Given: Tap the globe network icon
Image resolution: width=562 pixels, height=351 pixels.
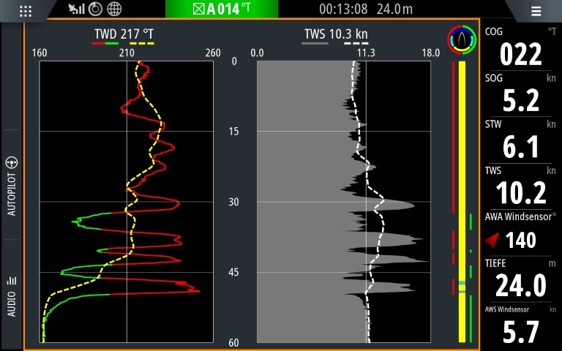Looking at the screenshot, I should pyautogui.click(x=114, y=10).
